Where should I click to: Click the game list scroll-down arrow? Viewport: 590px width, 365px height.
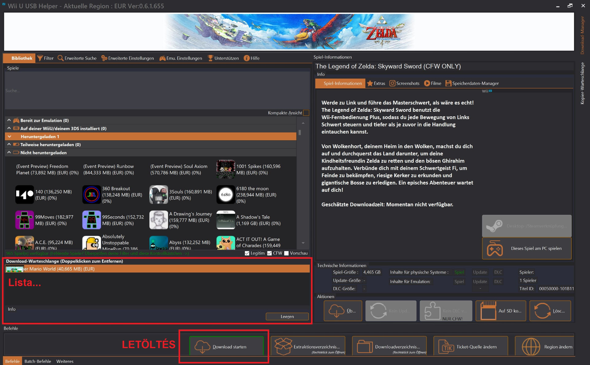click(303, 243)
